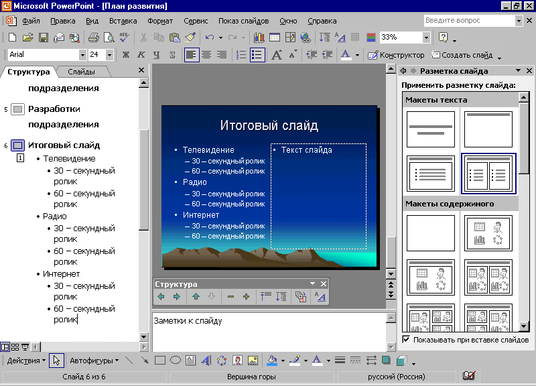Screen dimensions: 536x386
Task: Open an existing file with folder icon
Action: pyautogui.click(x=27, y=38)
